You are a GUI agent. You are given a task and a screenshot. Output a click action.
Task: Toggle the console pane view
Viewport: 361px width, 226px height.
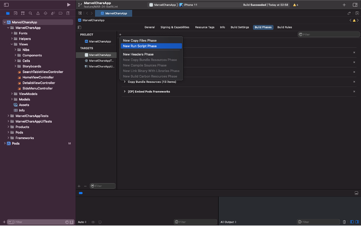[x=357, y=222]
